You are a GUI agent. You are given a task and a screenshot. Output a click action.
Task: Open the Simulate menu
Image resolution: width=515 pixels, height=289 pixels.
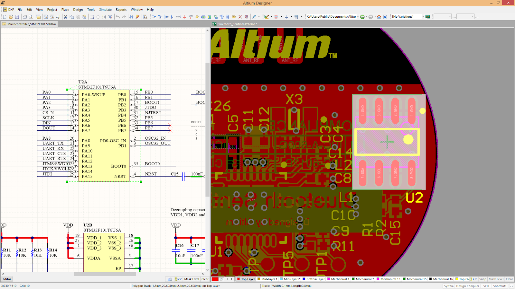coord(105,10)
